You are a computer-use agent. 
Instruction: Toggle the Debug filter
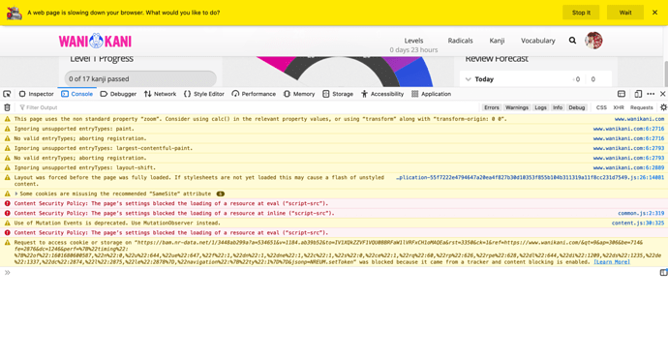[577, 107]
